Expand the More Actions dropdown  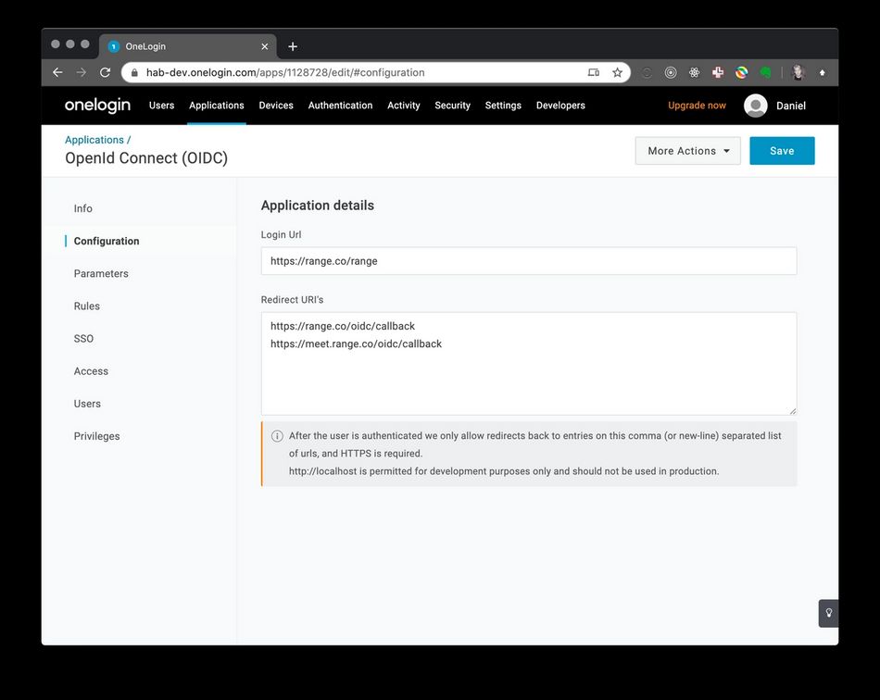[688, 151]
